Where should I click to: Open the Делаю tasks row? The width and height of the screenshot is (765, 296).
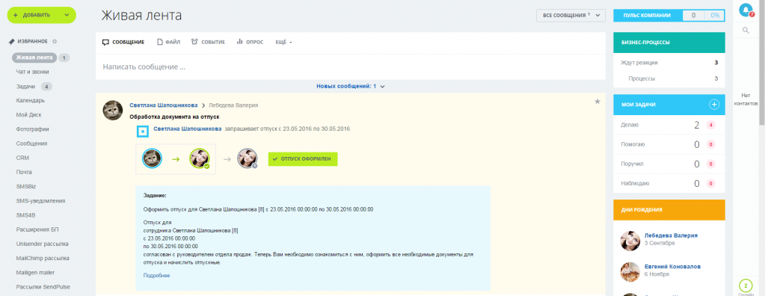coord(669,125)
